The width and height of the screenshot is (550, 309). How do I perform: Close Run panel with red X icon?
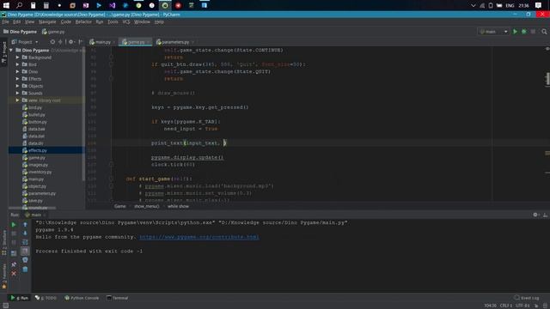coord(14,273)
